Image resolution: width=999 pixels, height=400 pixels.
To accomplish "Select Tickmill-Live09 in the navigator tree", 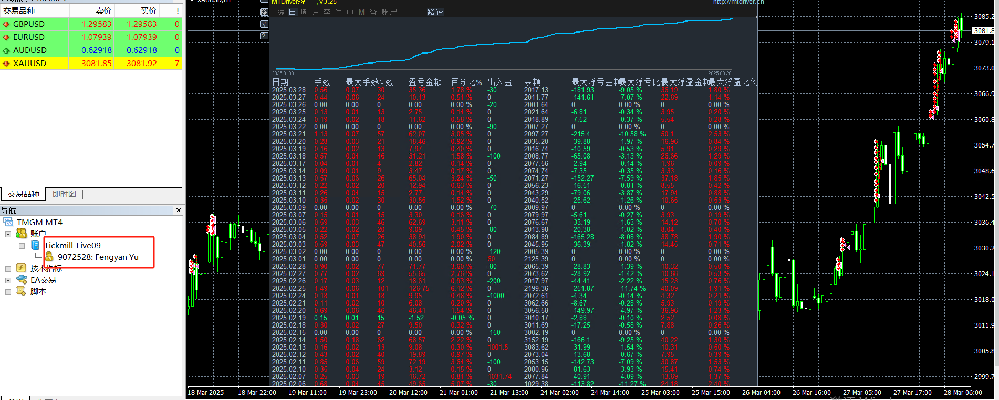I will click(72, 245).
